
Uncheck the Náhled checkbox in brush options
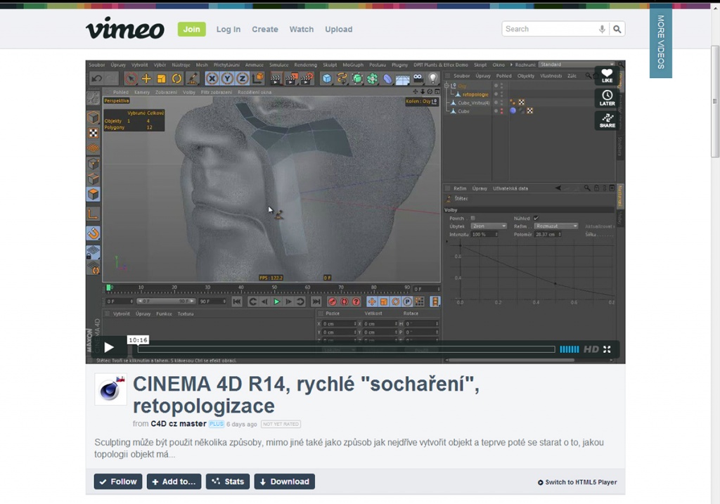point(536,218)
